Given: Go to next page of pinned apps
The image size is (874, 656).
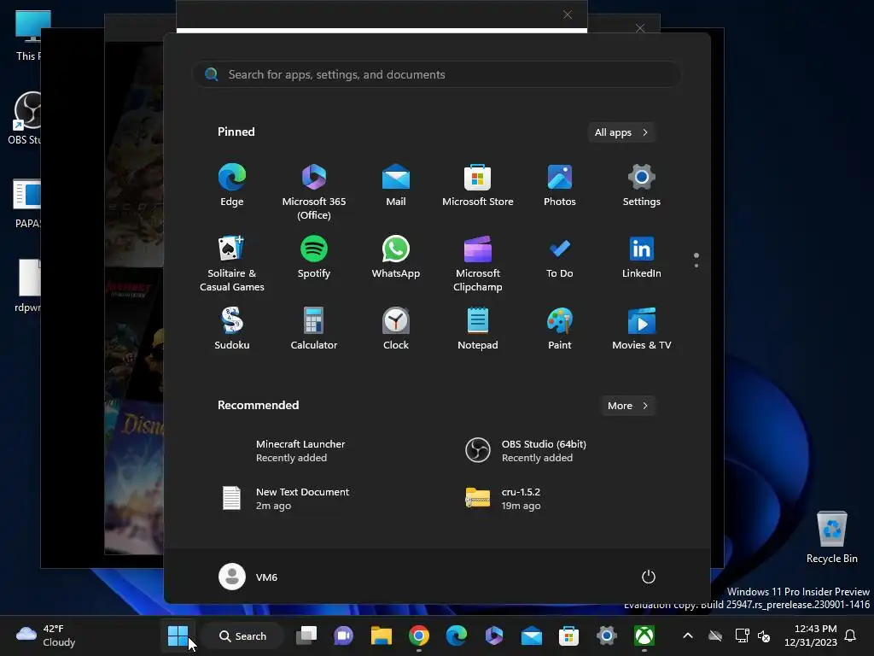Looking at the screenshot, I should [696, 266].
